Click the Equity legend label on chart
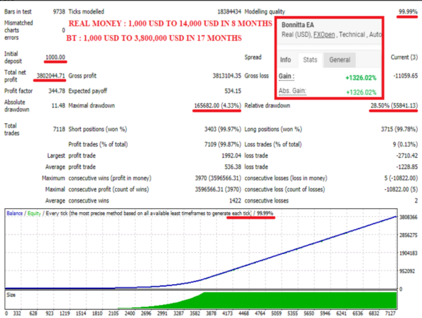 (x=34, y=213)
